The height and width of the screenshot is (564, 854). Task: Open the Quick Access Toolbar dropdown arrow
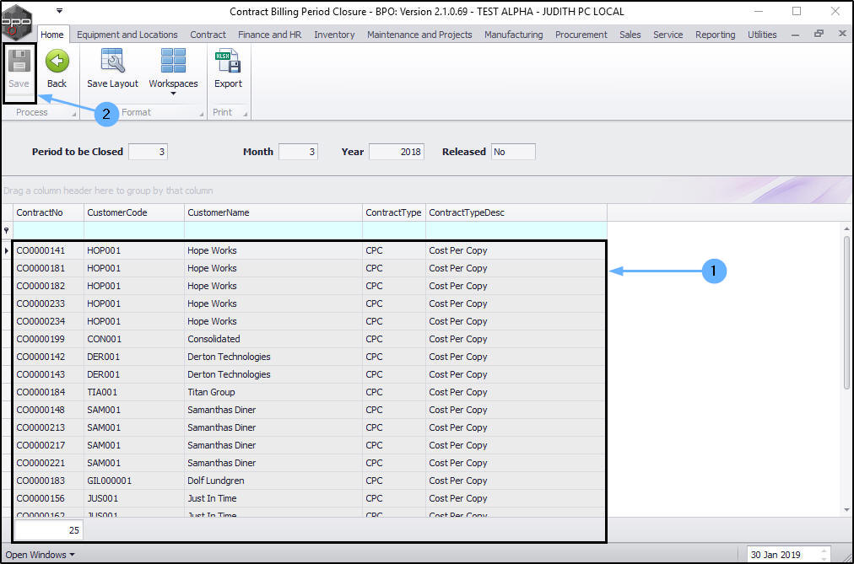tap(59, 12)
